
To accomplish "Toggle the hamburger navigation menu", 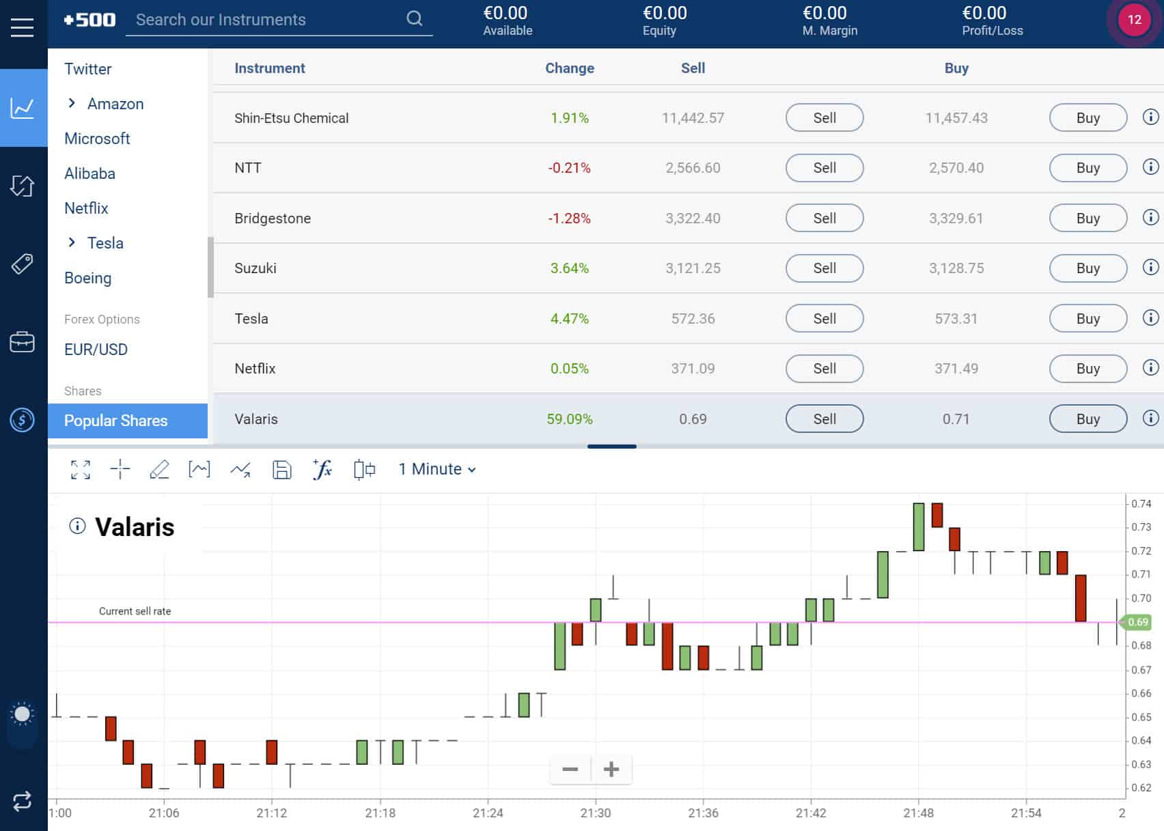I will click(23, 27).
